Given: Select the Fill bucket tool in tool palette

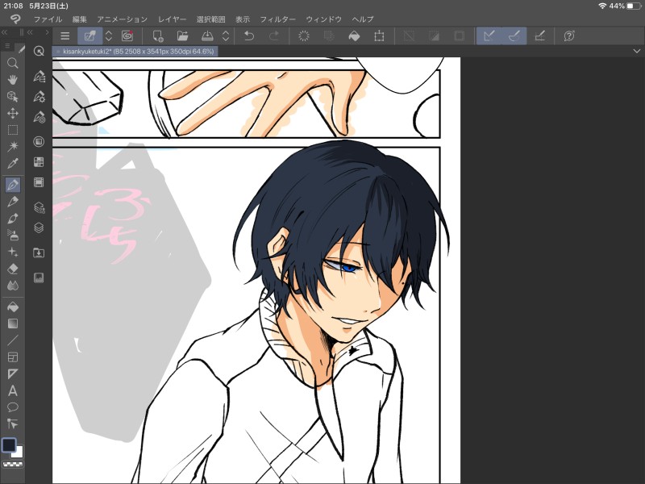Looking at the screenshot, I should [x=13, y=307].
